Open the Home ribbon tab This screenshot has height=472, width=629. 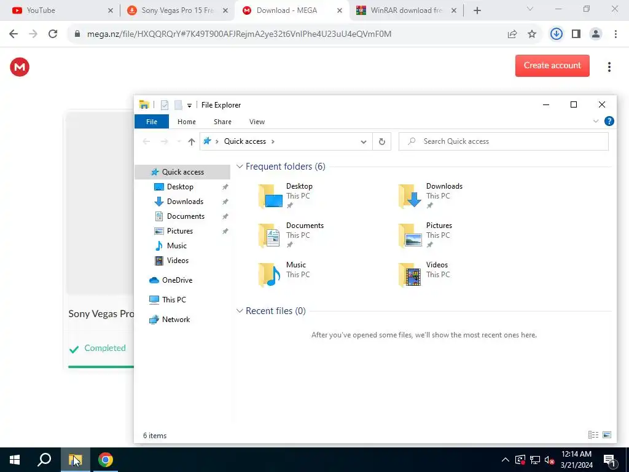point(187,122)
